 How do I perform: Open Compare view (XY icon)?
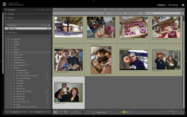point(65,112)
